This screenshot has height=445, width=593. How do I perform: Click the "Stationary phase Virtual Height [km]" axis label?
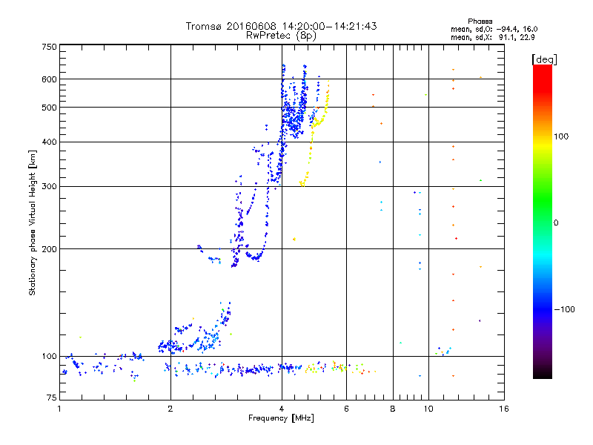pos(33,222)
